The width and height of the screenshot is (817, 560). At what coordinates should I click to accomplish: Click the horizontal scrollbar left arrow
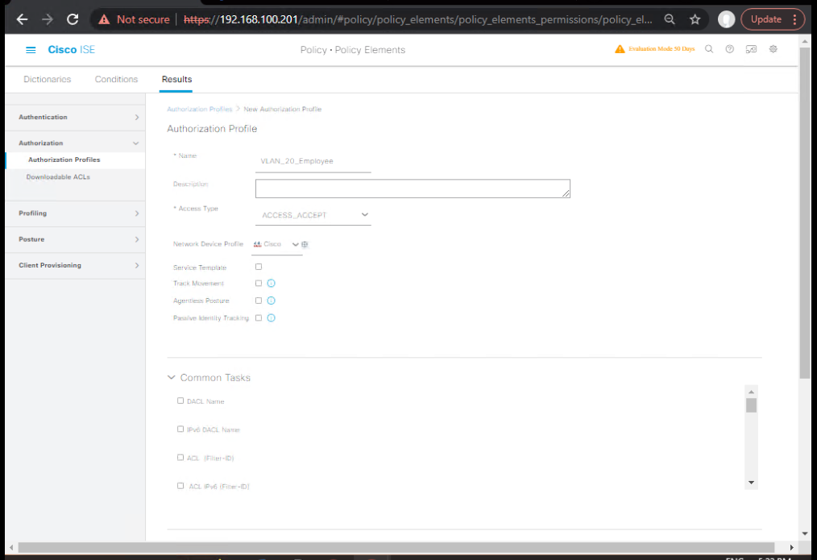(x=11, y=547)
